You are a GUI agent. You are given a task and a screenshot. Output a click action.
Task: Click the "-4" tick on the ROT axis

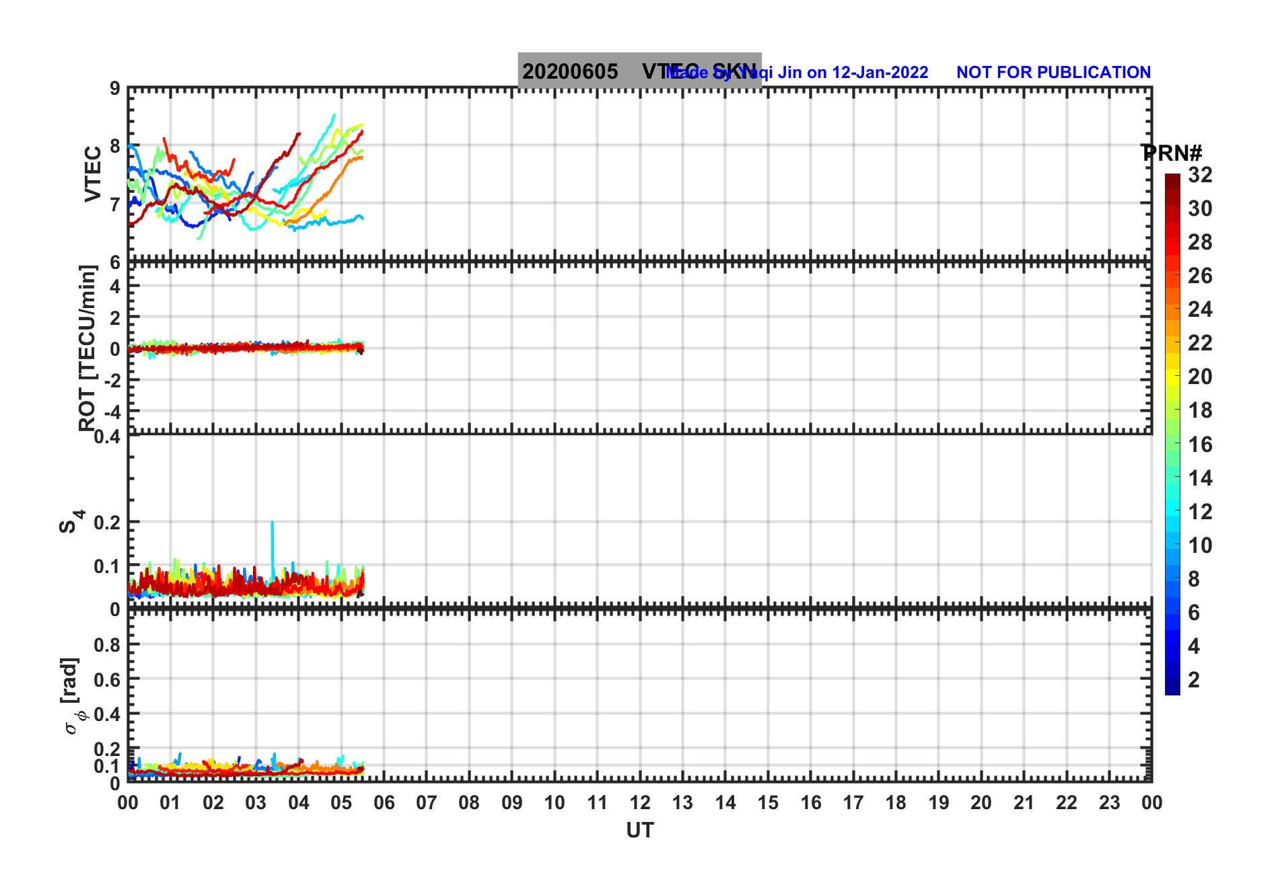coord(111,412)
